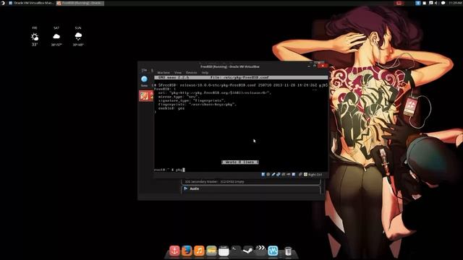Expand the Audio section in VirtualBox Manager
Viewport: 463px width, 260px height.
[195, 188]
